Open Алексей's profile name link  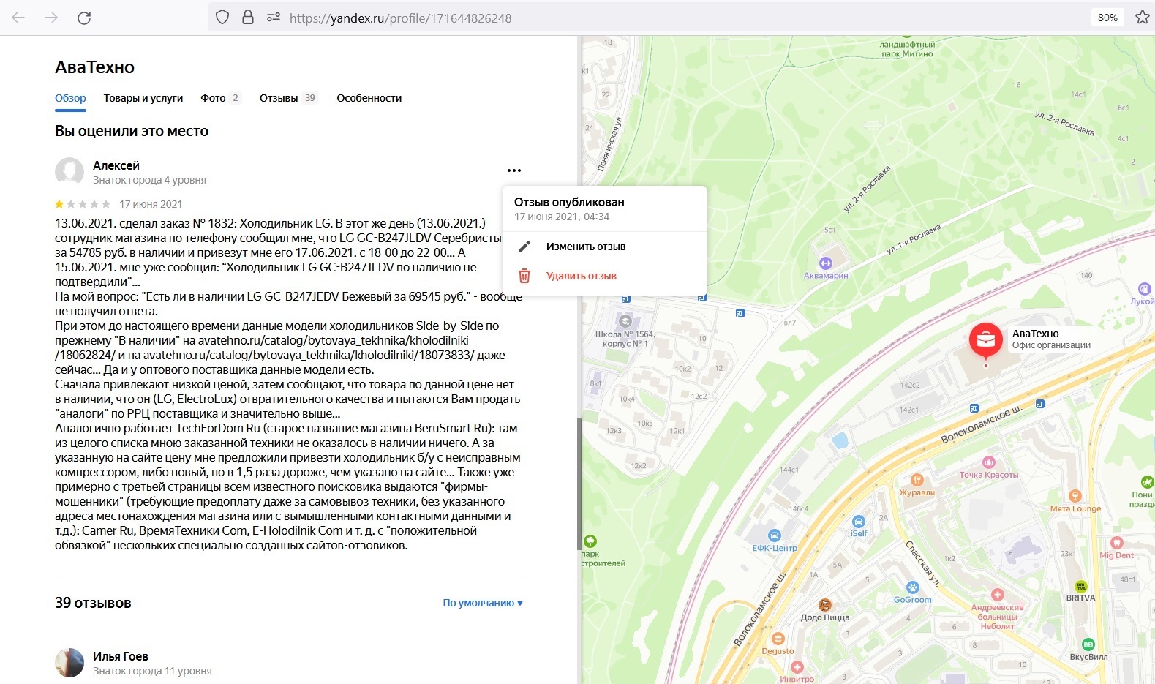coord(116,165)
